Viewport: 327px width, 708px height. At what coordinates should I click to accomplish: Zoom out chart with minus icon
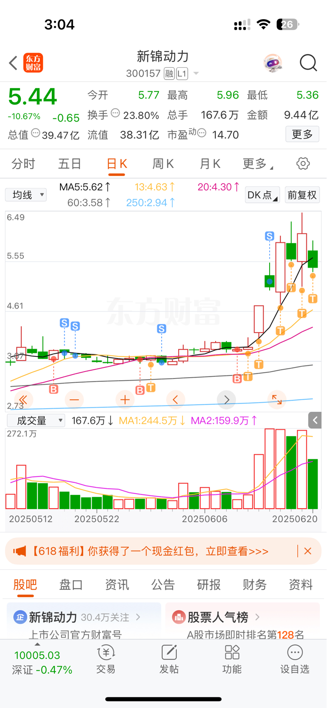[74, 399]
